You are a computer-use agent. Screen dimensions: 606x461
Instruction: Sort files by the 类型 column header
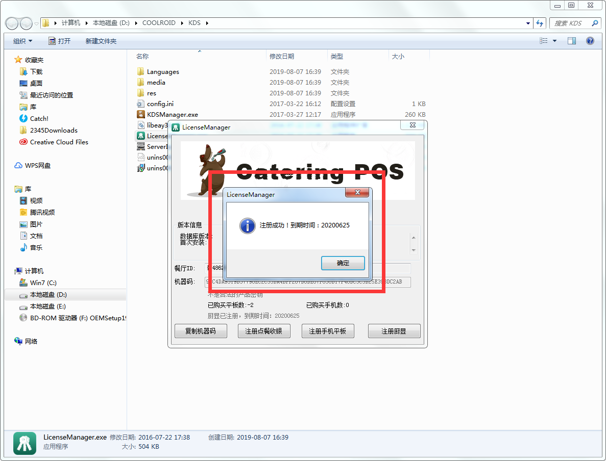[x=336, y=57]
